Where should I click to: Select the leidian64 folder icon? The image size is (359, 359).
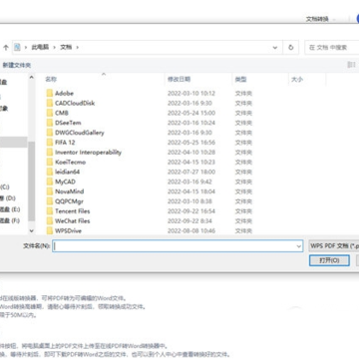(x=50, y=172)
